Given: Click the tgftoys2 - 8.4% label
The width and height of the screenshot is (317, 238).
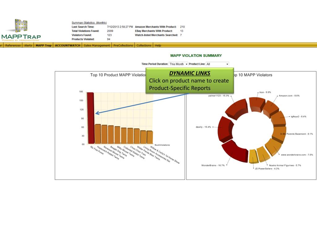Looking at the screenshot, I should [298, 117].
